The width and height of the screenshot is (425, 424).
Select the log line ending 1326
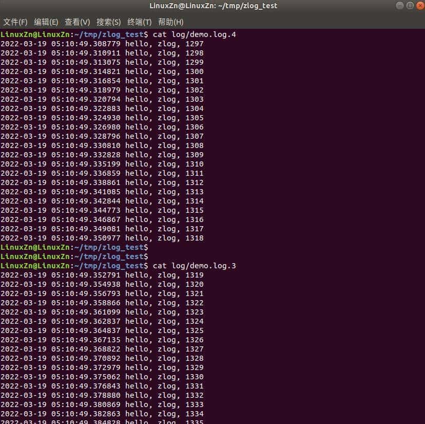(x=102, y=340)
